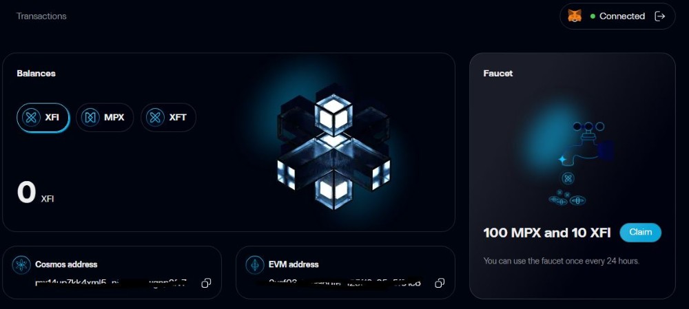Click the redacted Cosmos address text
The image size is (689, 309).
[x=111, y=283]
